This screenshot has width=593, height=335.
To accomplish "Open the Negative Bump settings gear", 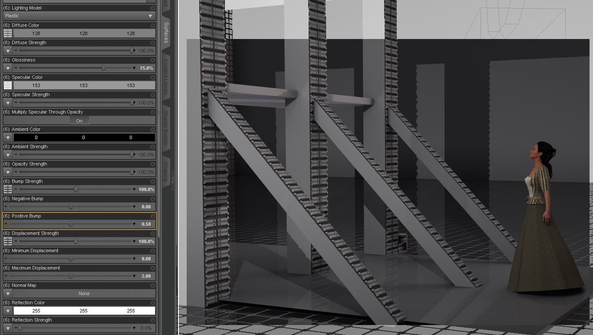I will coord(152,198).
